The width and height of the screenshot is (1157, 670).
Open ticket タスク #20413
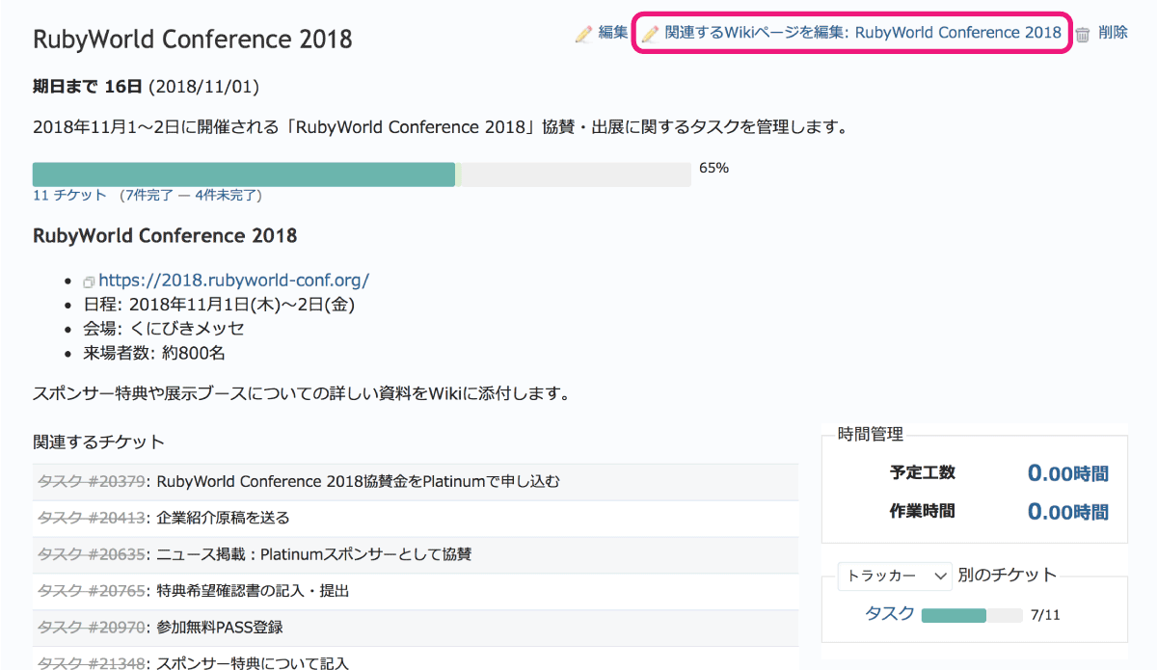click(x=92, y=518)
